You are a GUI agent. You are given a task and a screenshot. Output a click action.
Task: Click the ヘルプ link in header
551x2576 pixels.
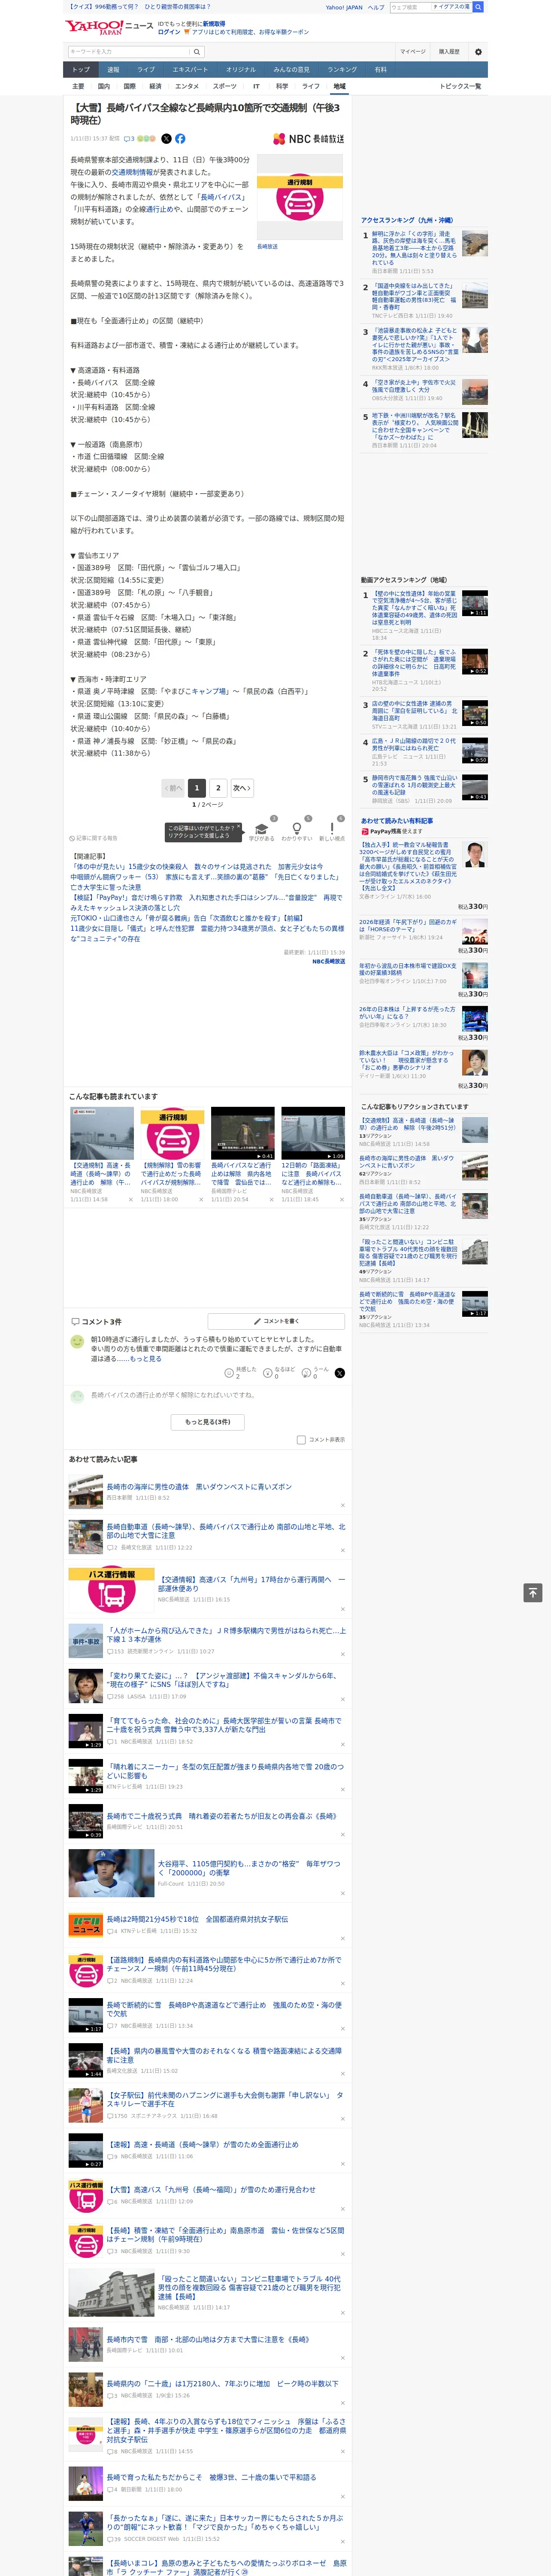coord(376,7)
